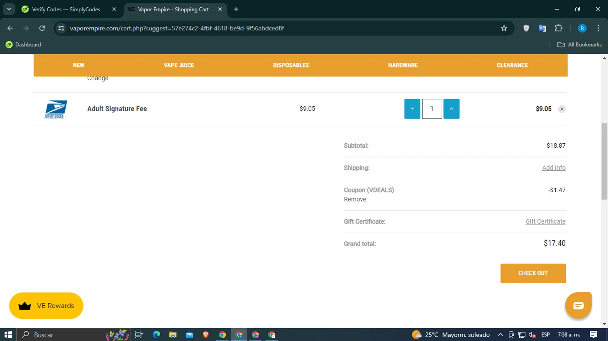Open the translate extension icon
608x341 pixels.
click(x=542, y=28)
